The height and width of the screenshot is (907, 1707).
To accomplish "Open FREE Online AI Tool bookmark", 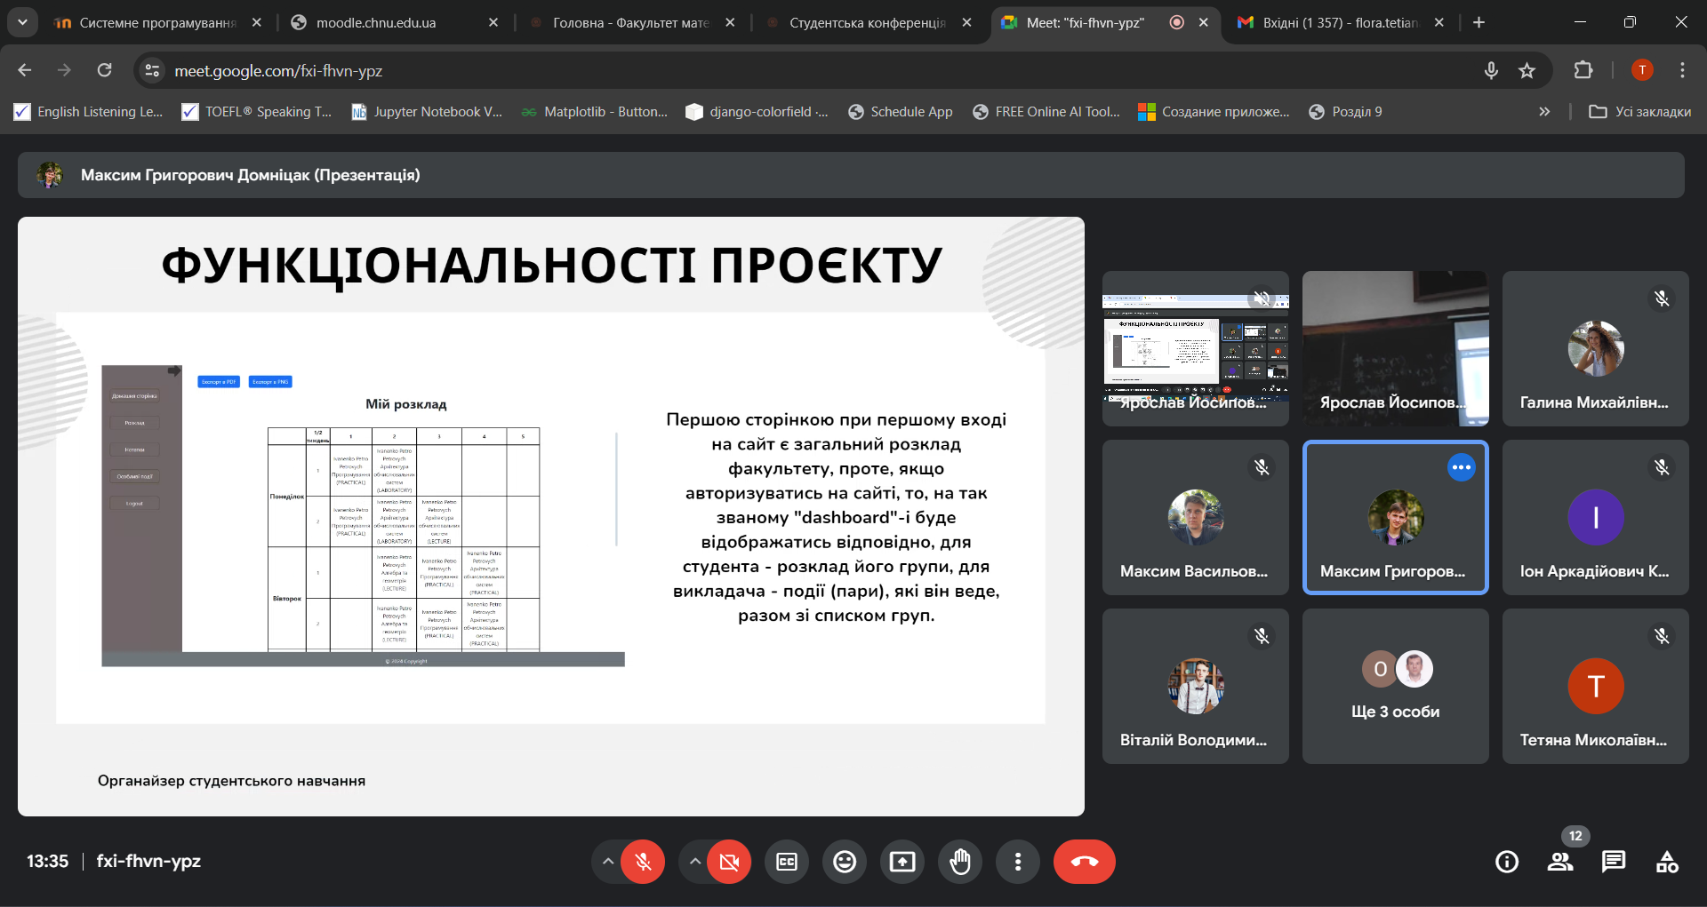I will pyautogui.click(x=1046, y=112).
